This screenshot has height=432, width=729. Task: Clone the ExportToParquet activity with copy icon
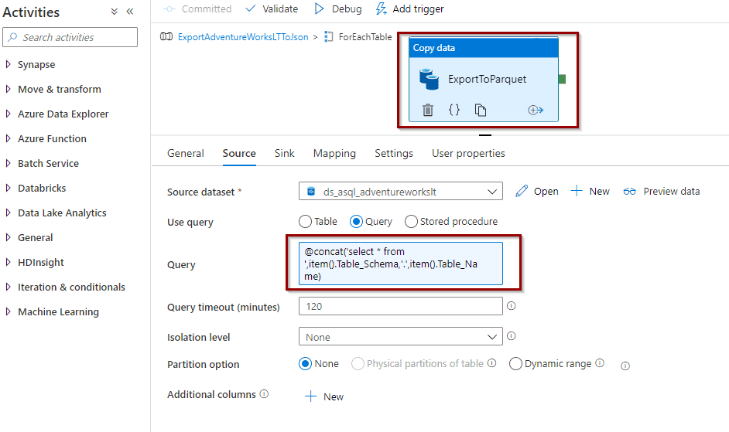pyautogui.click(x=481, y=110)
